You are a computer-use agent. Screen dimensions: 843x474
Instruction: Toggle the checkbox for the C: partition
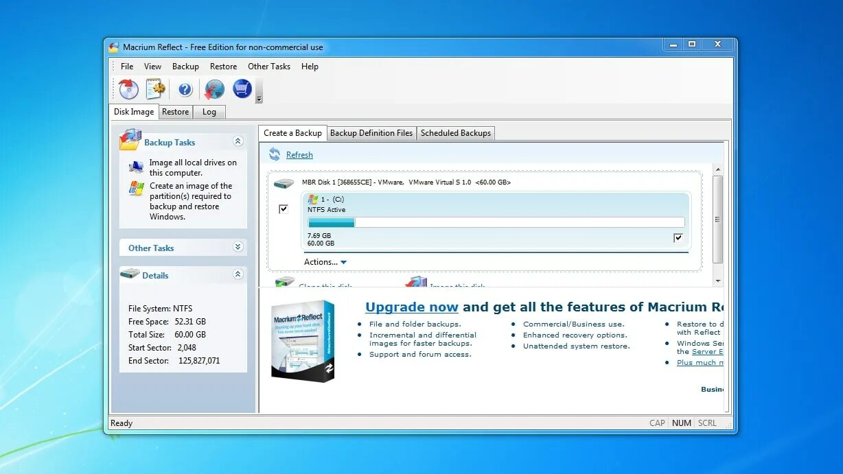[284, 209]
